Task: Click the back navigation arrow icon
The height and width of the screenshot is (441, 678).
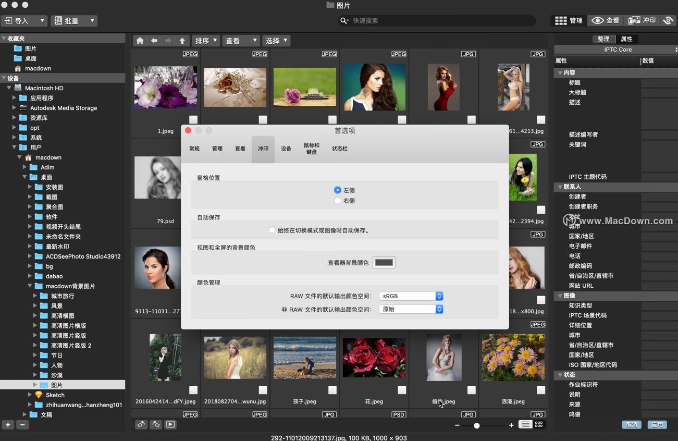Action: [154, 40]
